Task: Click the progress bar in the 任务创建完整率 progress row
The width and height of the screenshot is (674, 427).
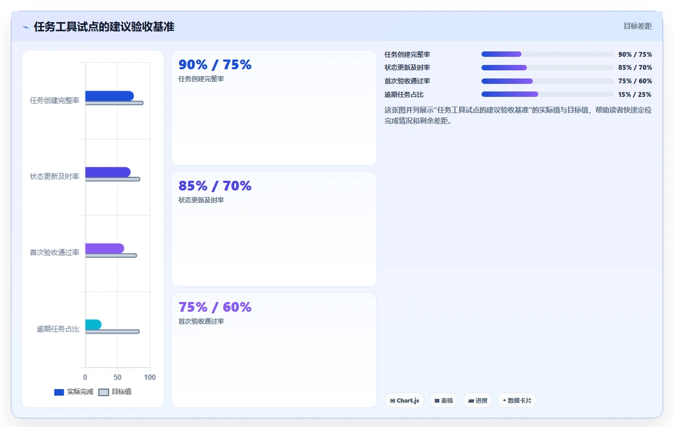Action: [547, 54]
